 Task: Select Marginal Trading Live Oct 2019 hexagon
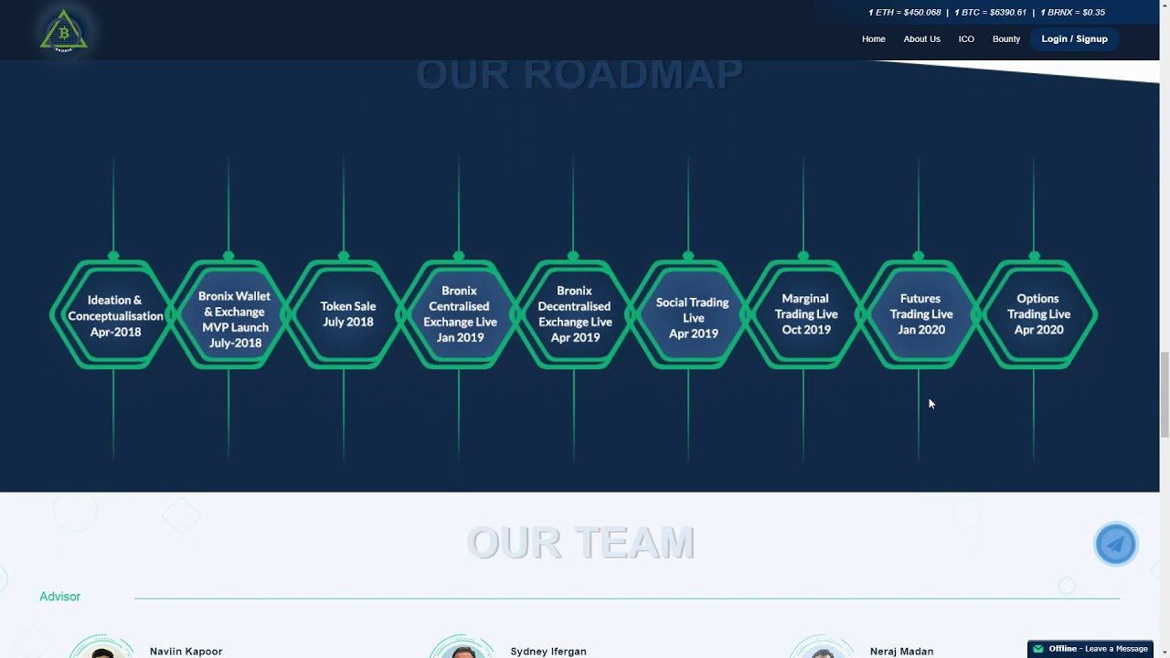click(805, 315)
